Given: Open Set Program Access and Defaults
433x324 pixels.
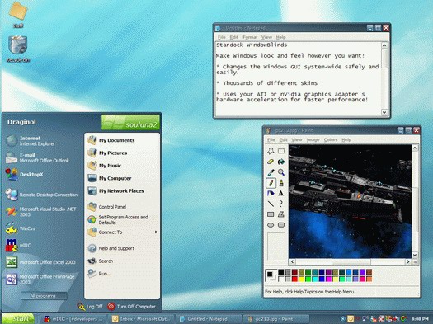Looking at the screenshot, I should pyautogui.click(x=122, y=219).
